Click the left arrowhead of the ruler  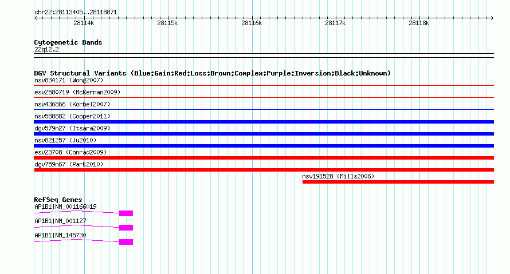tap(36, 18)
